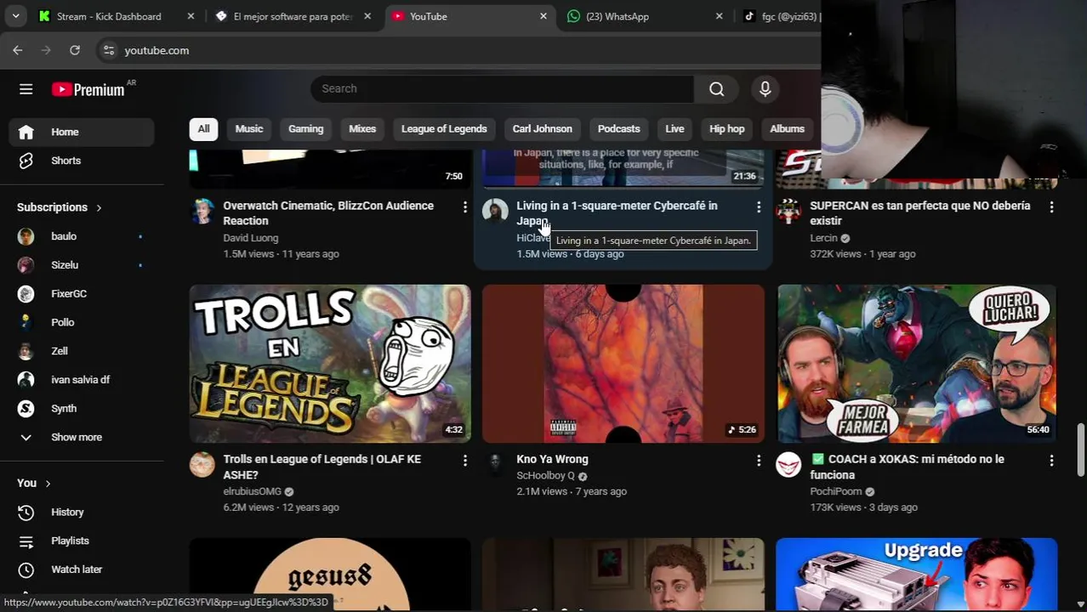The image size is (1087, 612).
Task: Select the Gaming filter chip
Action: click(x=306, y=129)
